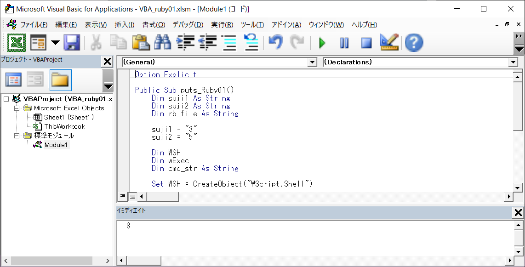Open Find with the binoculars icon

(163, 43)
